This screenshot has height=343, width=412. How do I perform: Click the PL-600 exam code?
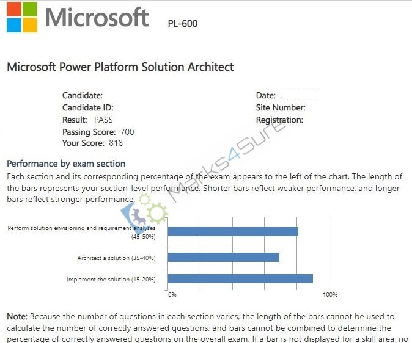[183, 24]
